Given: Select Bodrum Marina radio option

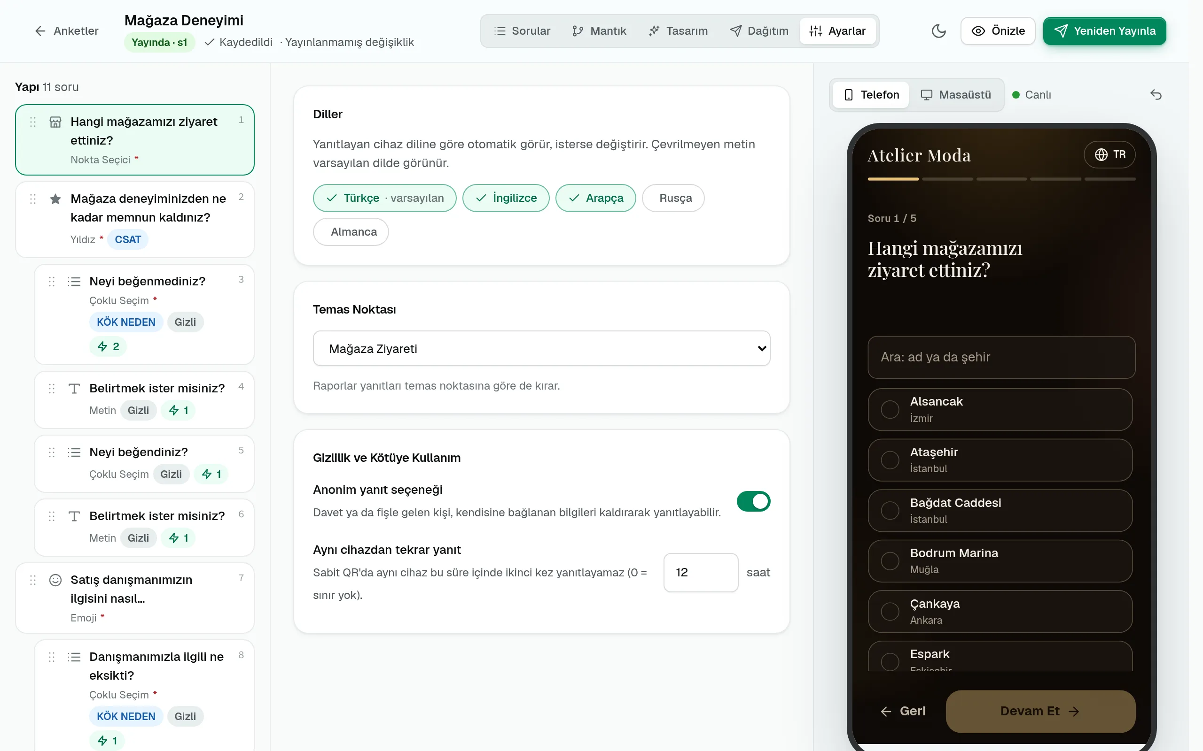Looking at the screenshot, I should [x=890, y=561].
